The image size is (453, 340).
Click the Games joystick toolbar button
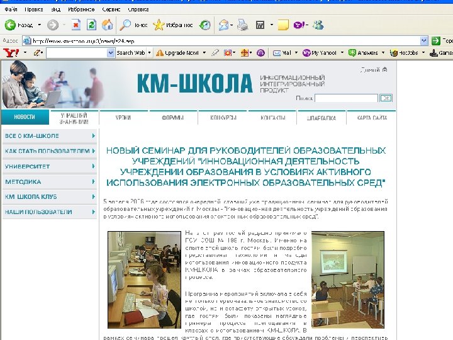tap(441, 53)
